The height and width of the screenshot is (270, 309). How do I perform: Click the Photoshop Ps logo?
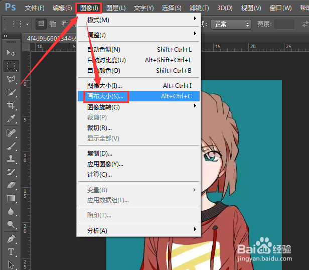pos(11,7)
